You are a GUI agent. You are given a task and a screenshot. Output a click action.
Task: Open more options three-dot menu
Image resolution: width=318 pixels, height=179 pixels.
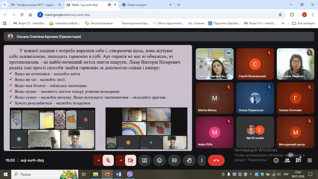(x=202, y=160)
